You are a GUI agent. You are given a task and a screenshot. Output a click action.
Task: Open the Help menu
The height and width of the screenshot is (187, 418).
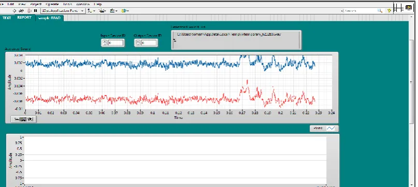pos(97,4)
